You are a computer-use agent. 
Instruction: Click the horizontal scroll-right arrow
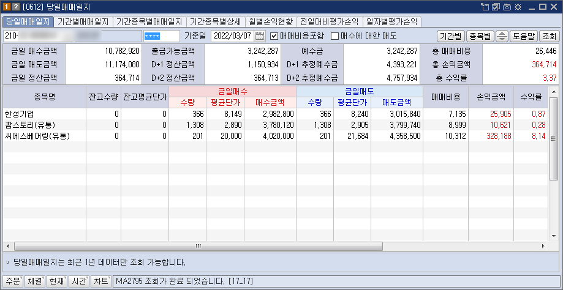pyautogui.click(x=543, y=247)
